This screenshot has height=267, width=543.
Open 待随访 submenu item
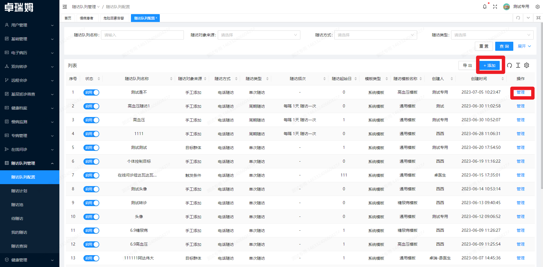29,219
